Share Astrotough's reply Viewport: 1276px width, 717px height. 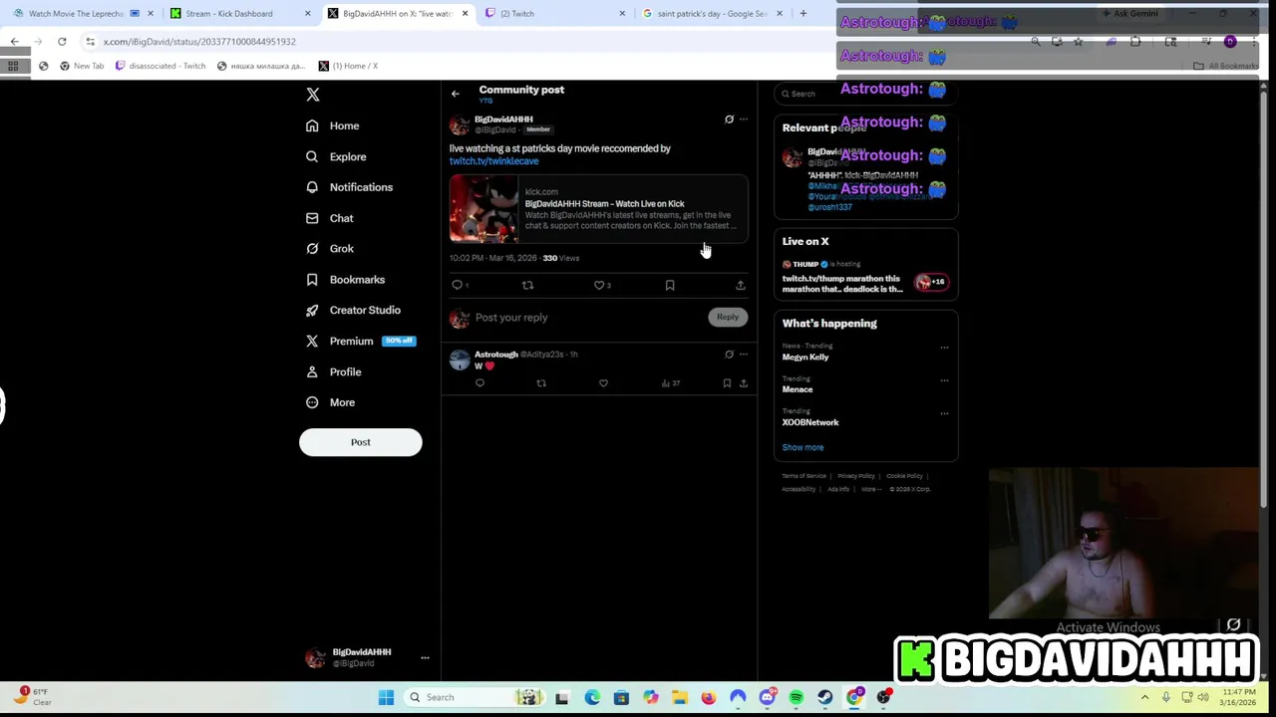[744, 383]
